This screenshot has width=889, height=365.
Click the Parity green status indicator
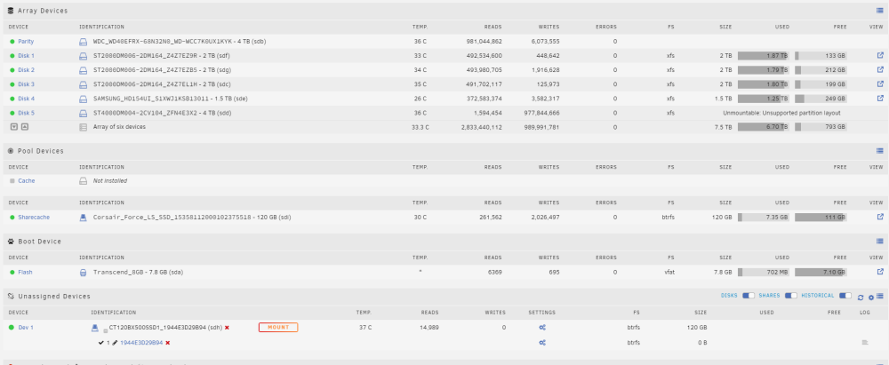pos(12,42)
